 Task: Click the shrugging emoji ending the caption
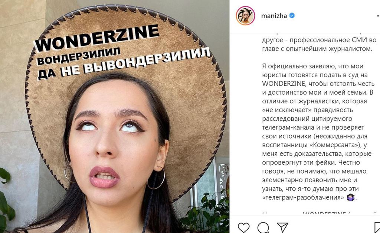point(351,197)
